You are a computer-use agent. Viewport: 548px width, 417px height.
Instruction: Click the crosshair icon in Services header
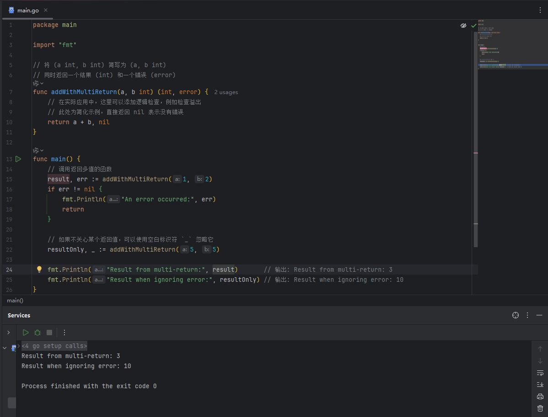516,315
